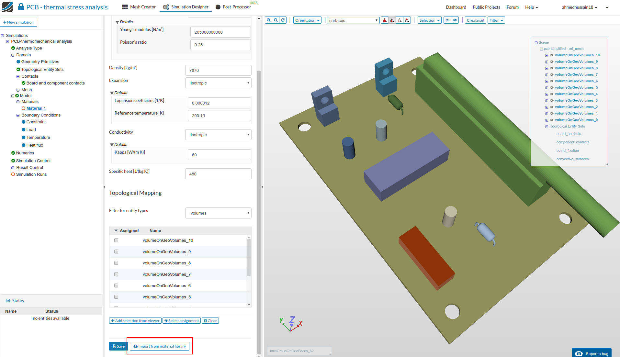Select the wireframe-only tetrahedron render mode

(400, 20)
